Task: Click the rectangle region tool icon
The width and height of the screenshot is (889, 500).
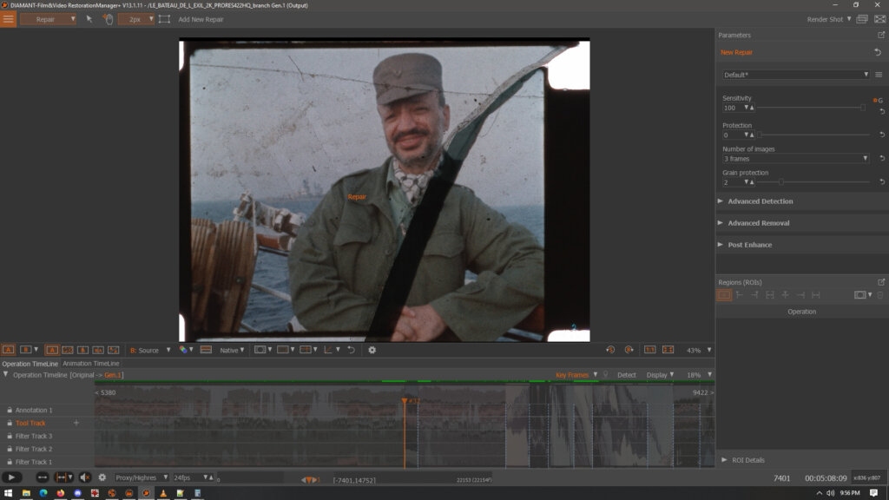Action: point(164,19)
